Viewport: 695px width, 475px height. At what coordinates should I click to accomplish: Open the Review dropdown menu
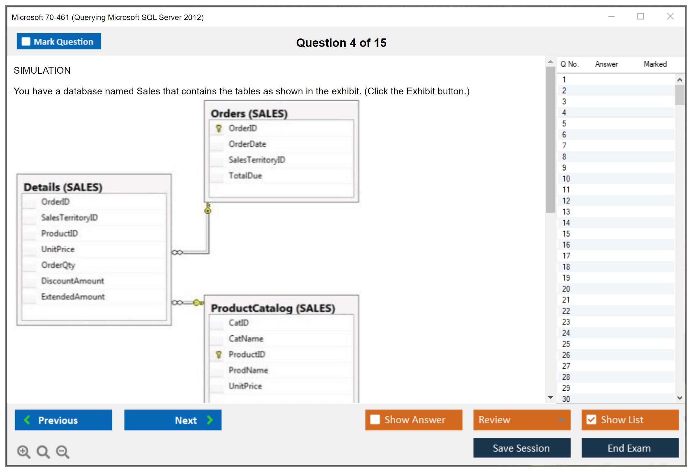pyautogui.click(x=561, y=420)
